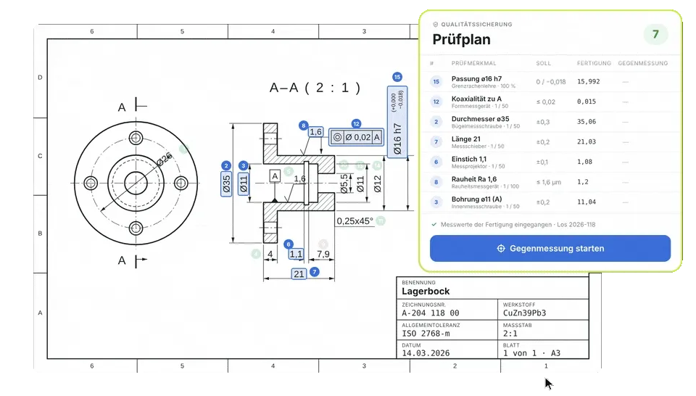Click the check mark next to Messwerte der Fertigung

click(434, 224)
